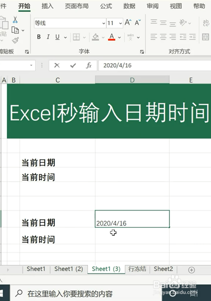Image resolution: width=211 pixels, height=301 pixels.
Task: Toggle Bold formatting
Action: point(39,37)
